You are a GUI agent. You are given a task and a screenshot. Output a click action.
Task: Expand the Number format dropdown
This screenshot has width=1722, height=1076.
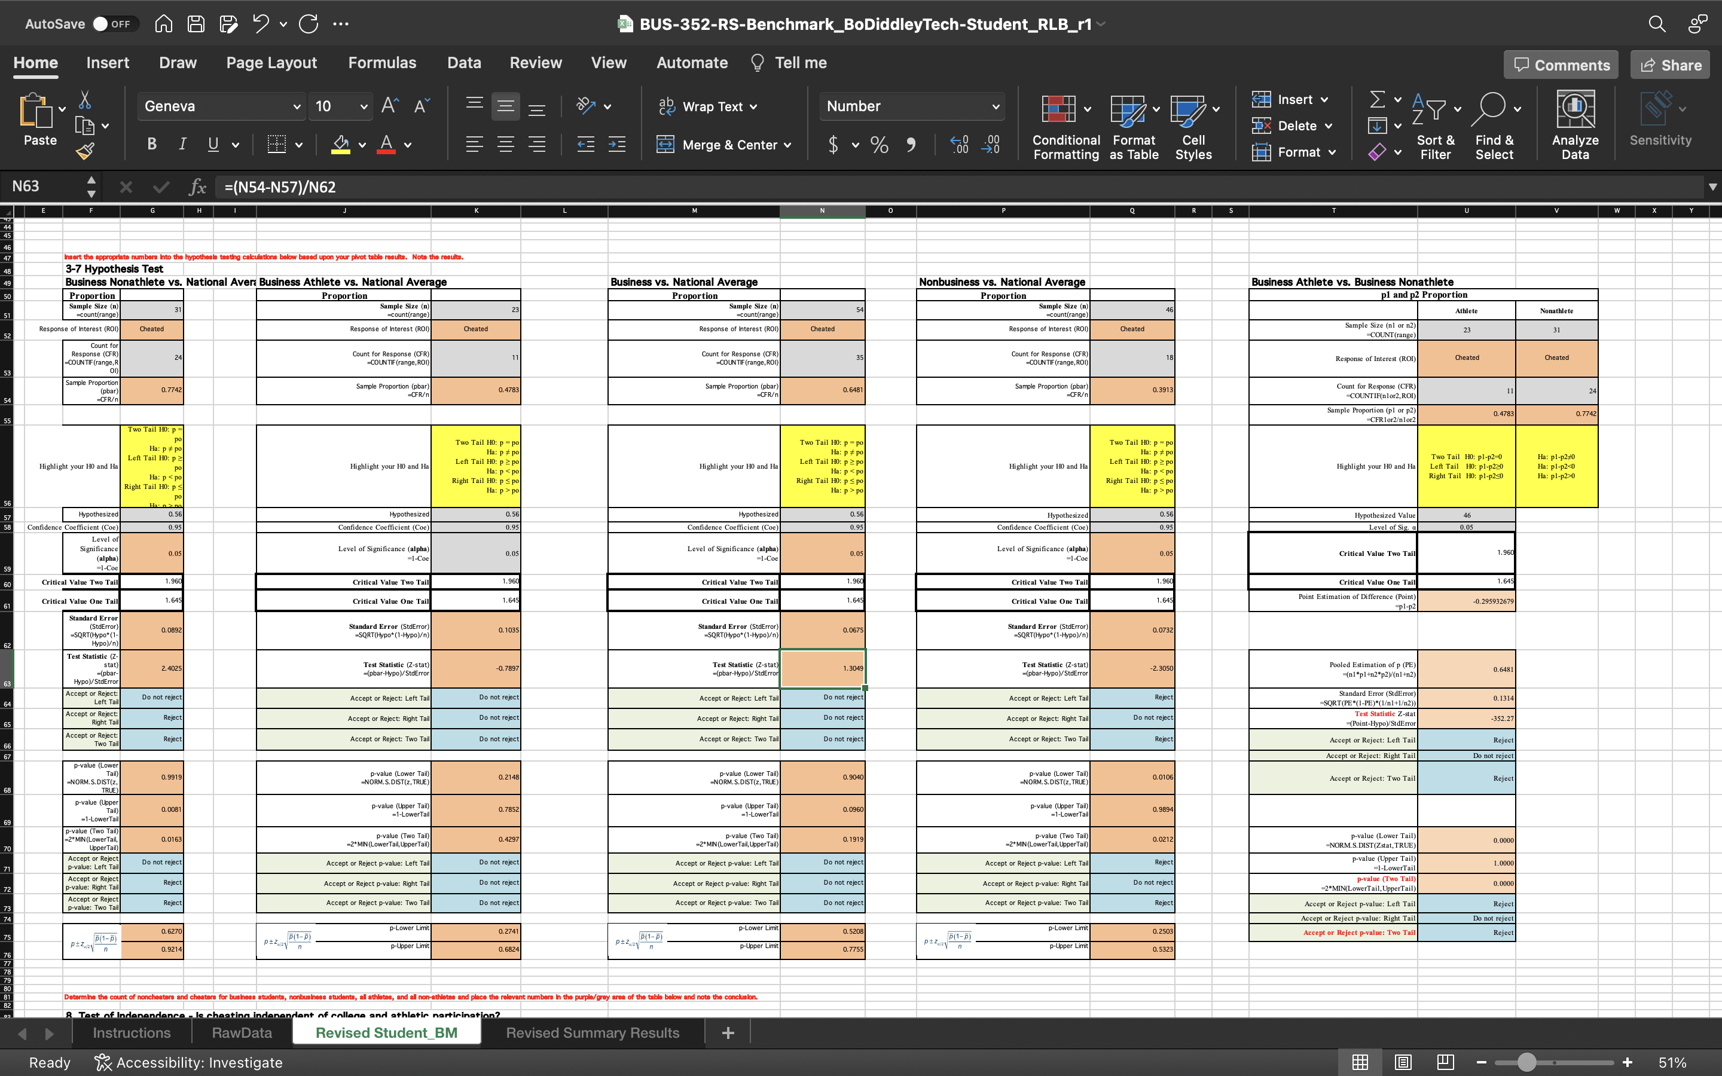click(x=996, y=107)
